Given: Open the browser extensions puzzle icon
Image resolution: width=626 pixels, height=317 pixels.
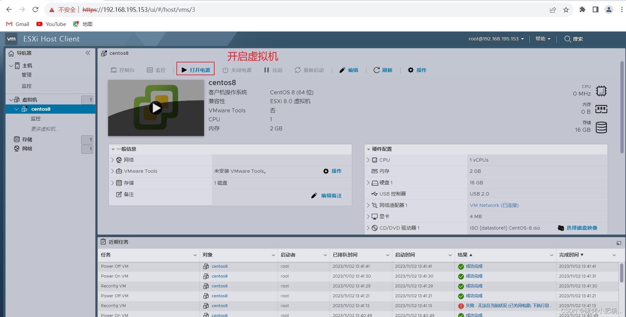Looking at the screenshot, I should pos(582,10).
